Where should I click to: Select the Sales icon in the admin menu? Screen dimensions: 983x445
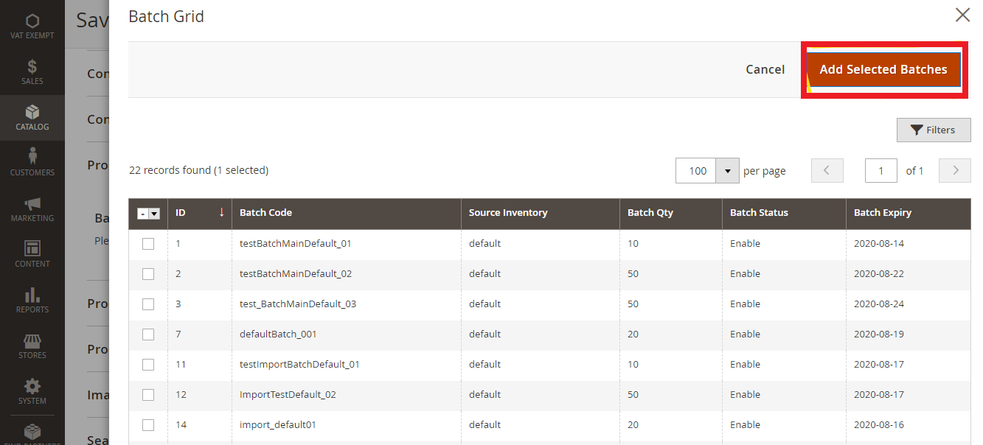(32, 72)
